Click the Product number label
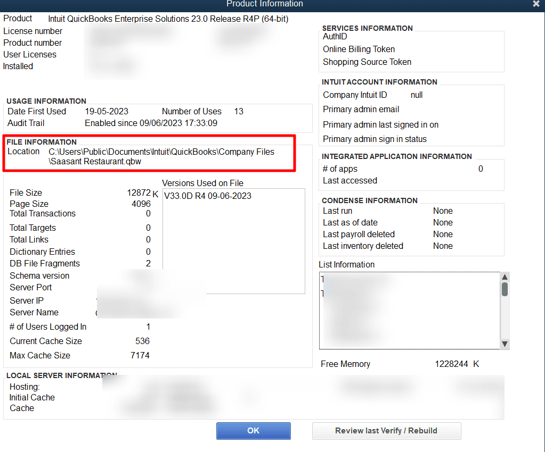Viewport: 545px width, 452px height. point(32,43)
